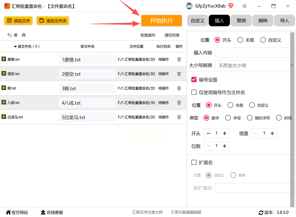Open 官方网站 home icon link
The height and width of the screenshot is (217, 296).
tap(8, 212)
